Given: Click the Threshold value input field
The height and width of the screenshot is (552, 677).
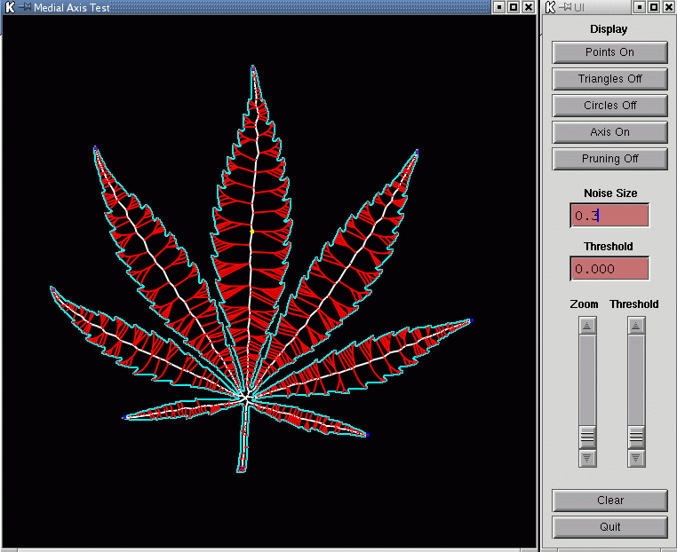Looking at the screenshot, I should (x=609, y=269).
